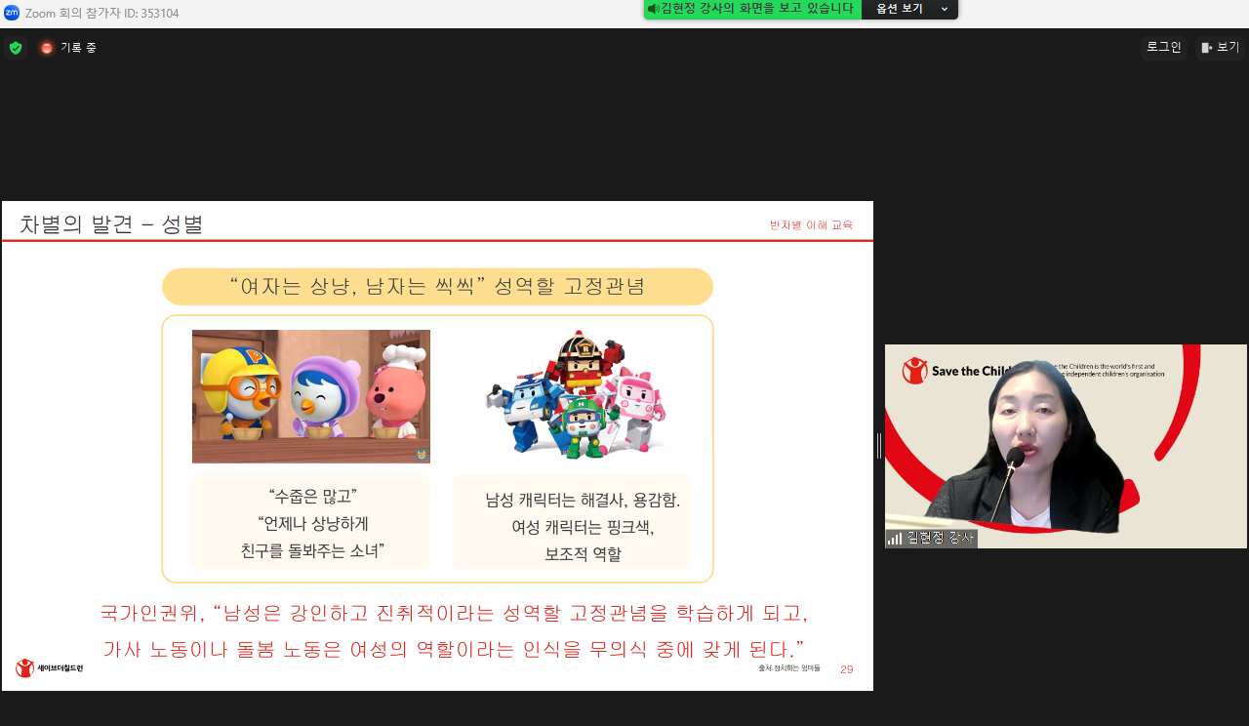This screenshot has width=1249, height=726.
Task: Click the 기록 중 recording label
Action: [x=78, y=47]
